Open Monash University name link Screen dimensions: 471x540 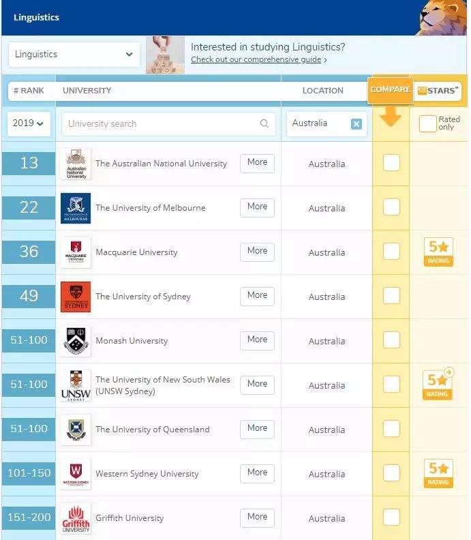(132, 341)
